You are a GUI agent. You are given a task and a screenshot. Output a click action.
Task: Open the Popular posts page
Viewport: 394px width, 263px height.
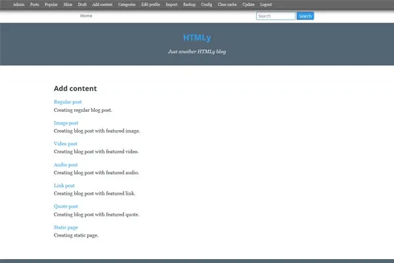(x=51, y=4)
